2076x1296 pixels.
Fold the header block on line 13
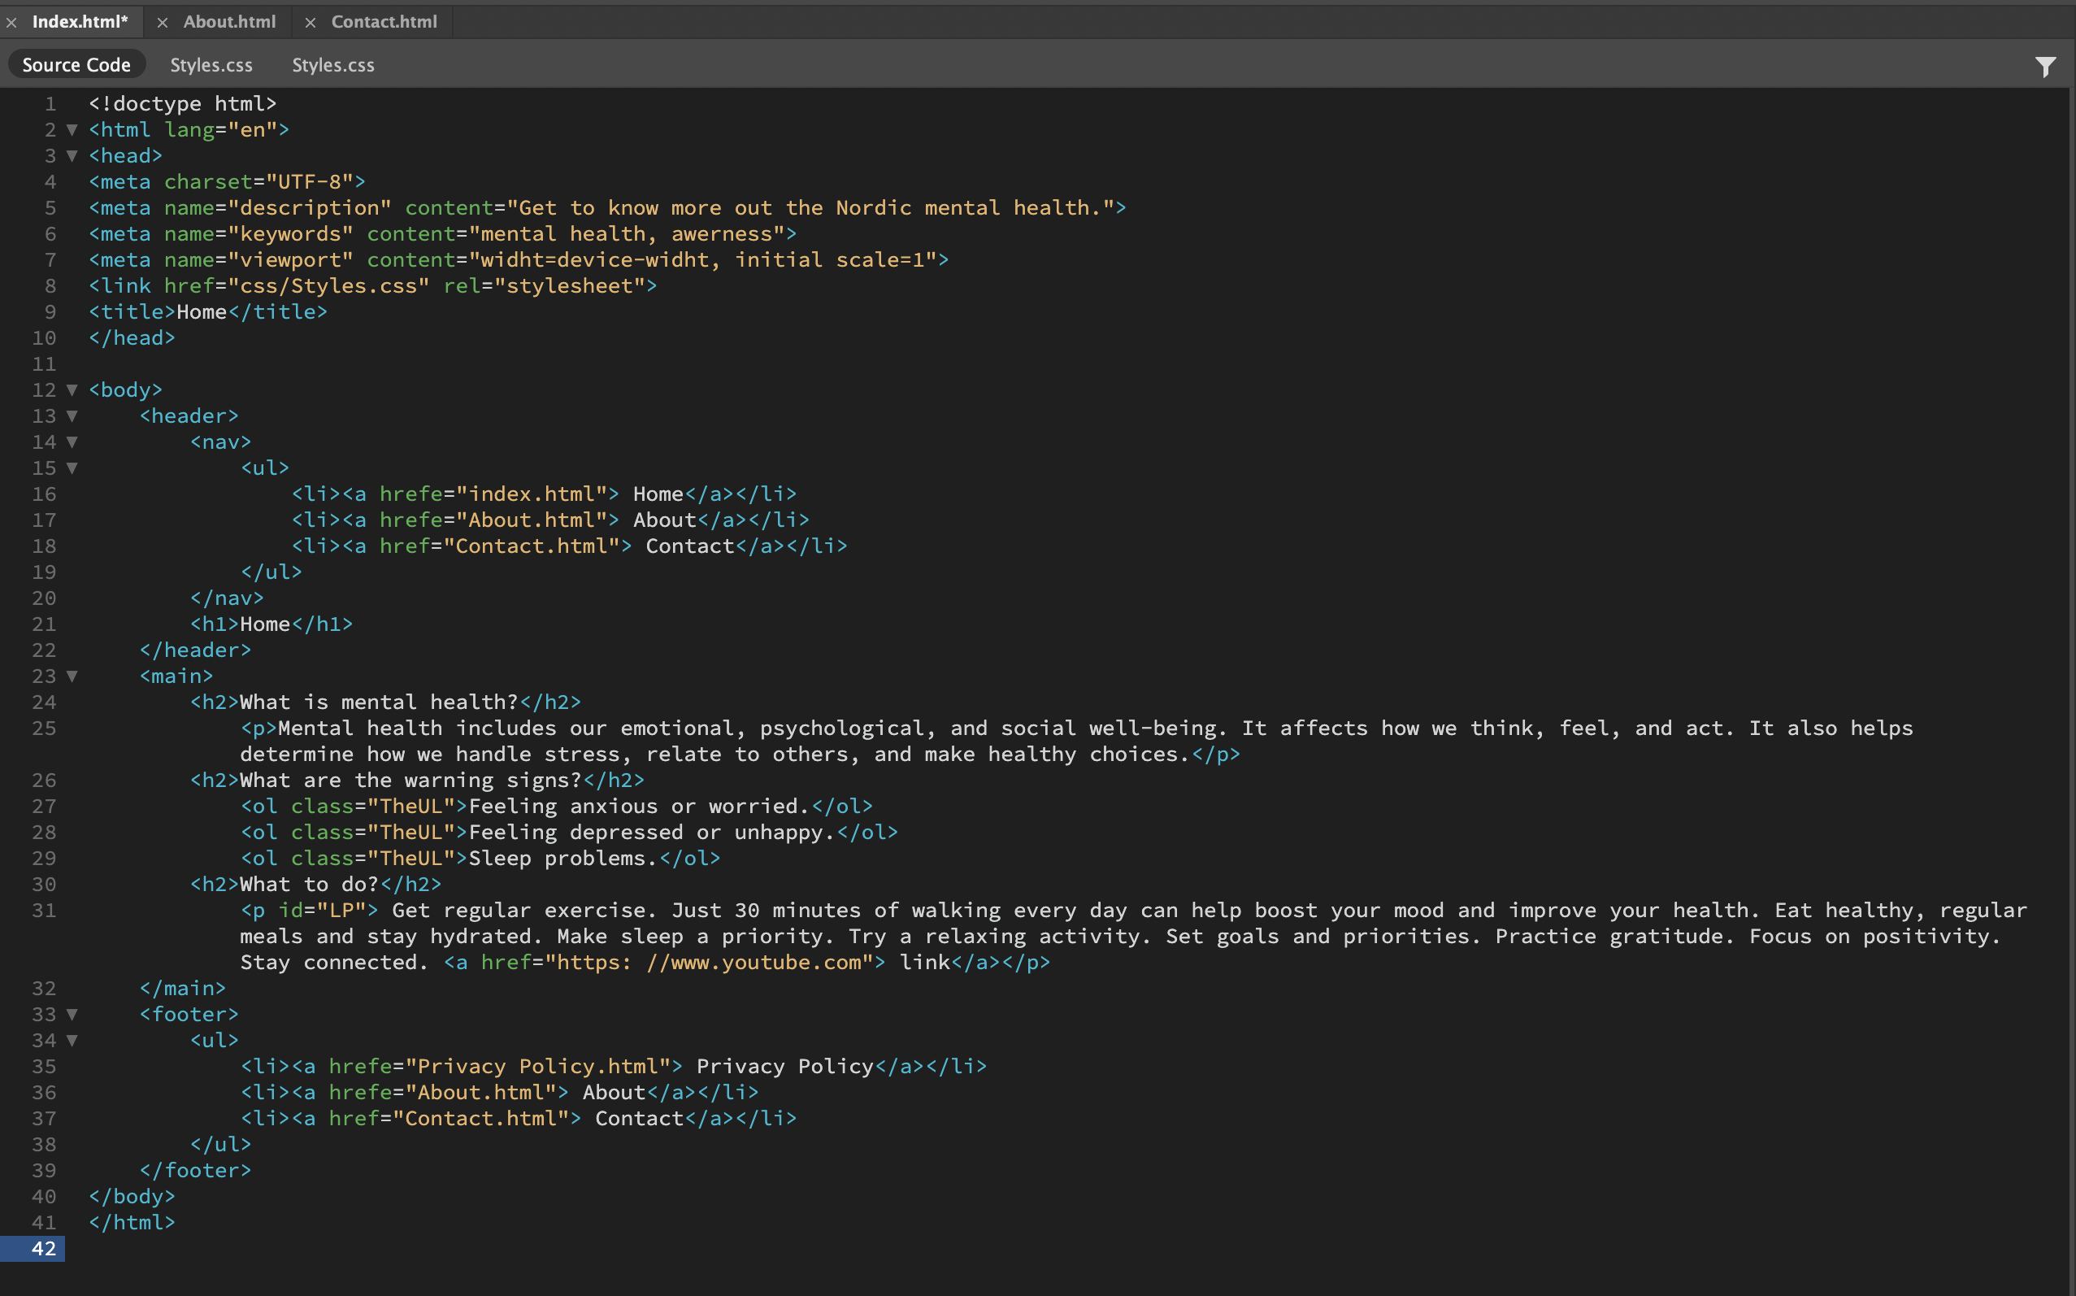[73, 416]
